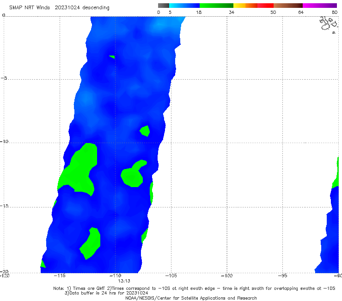Viewport: 342px width, 301px height.
Task: Click the longitude label '-100'
Action: (226, 276)
